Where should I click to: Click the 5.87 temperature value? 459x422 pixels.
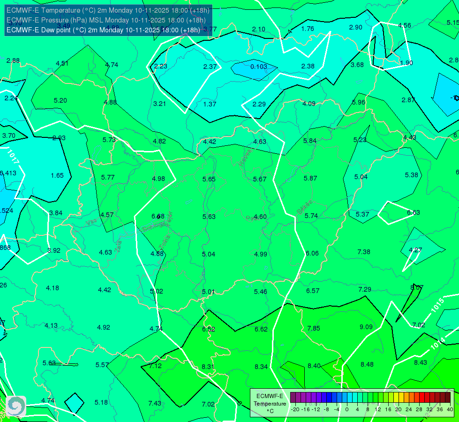(x=310, y=178)
